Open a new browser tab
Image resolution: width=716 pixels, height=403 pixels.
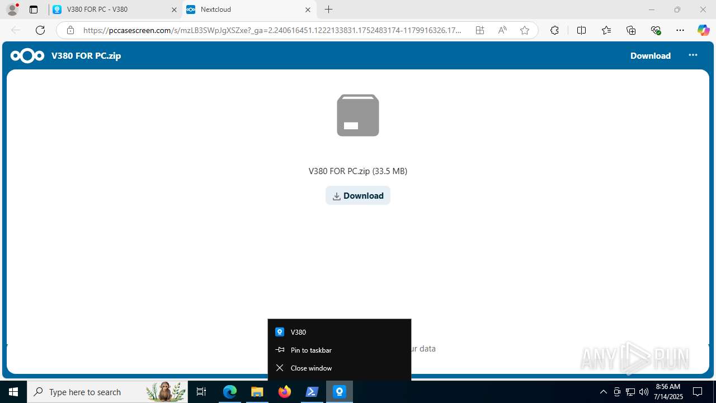tap(329, 10)
